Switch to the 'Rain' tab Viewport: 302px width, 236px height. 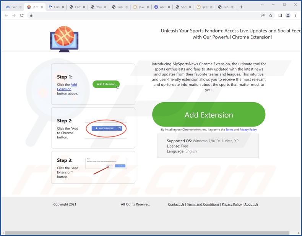tap(13, 7)
